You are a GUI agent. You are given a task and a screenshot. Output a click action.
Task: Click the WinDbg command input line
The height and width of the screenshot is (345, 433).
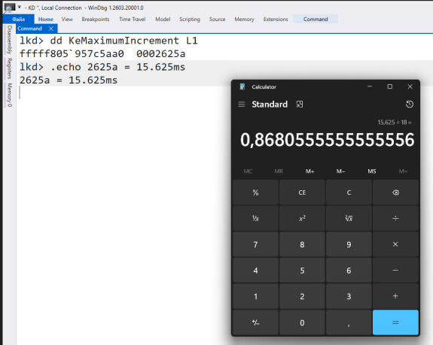pos(224,92)
